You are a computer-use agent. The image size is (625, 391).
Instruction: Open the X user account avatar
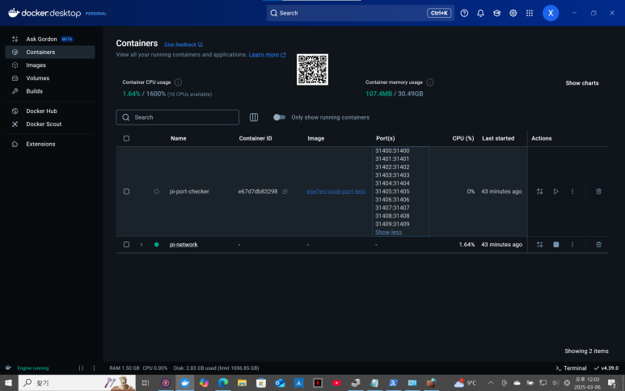[x=551, y=13]
